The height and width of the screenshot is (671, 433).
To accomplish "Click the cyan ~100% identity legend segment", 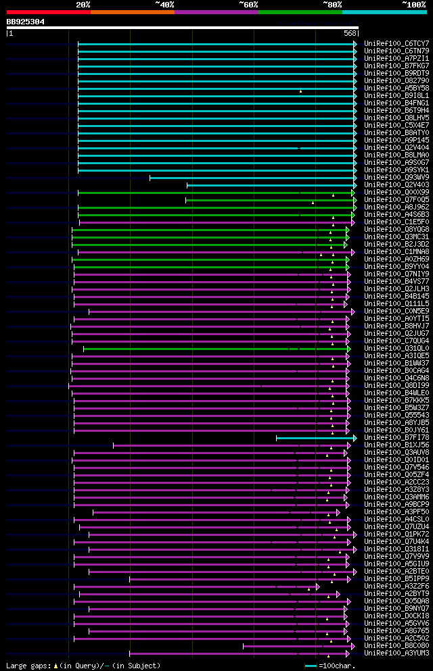I will pos(384,12).
